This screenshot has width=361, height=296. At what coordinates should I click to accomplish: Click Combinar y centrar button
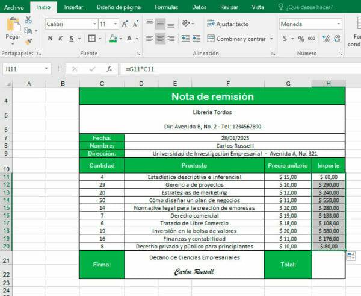tap(236, 39)
